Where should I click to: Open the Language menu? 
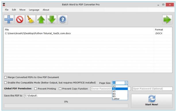pos(34,10)
